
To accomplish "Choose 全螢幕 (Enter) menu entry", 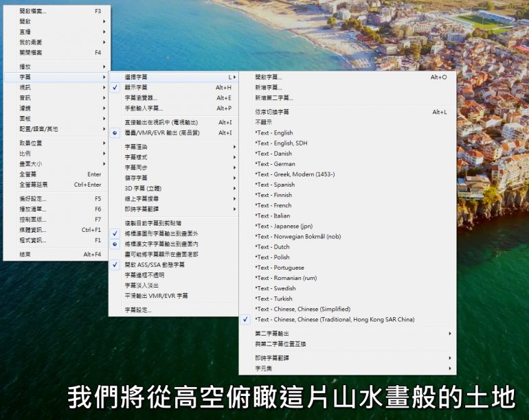I will (x=56, y=174).
